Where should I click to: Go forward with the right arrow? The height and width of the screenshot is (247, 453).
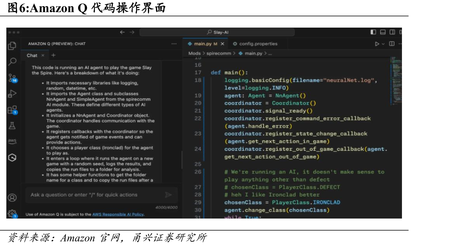[x=132, y=32]
